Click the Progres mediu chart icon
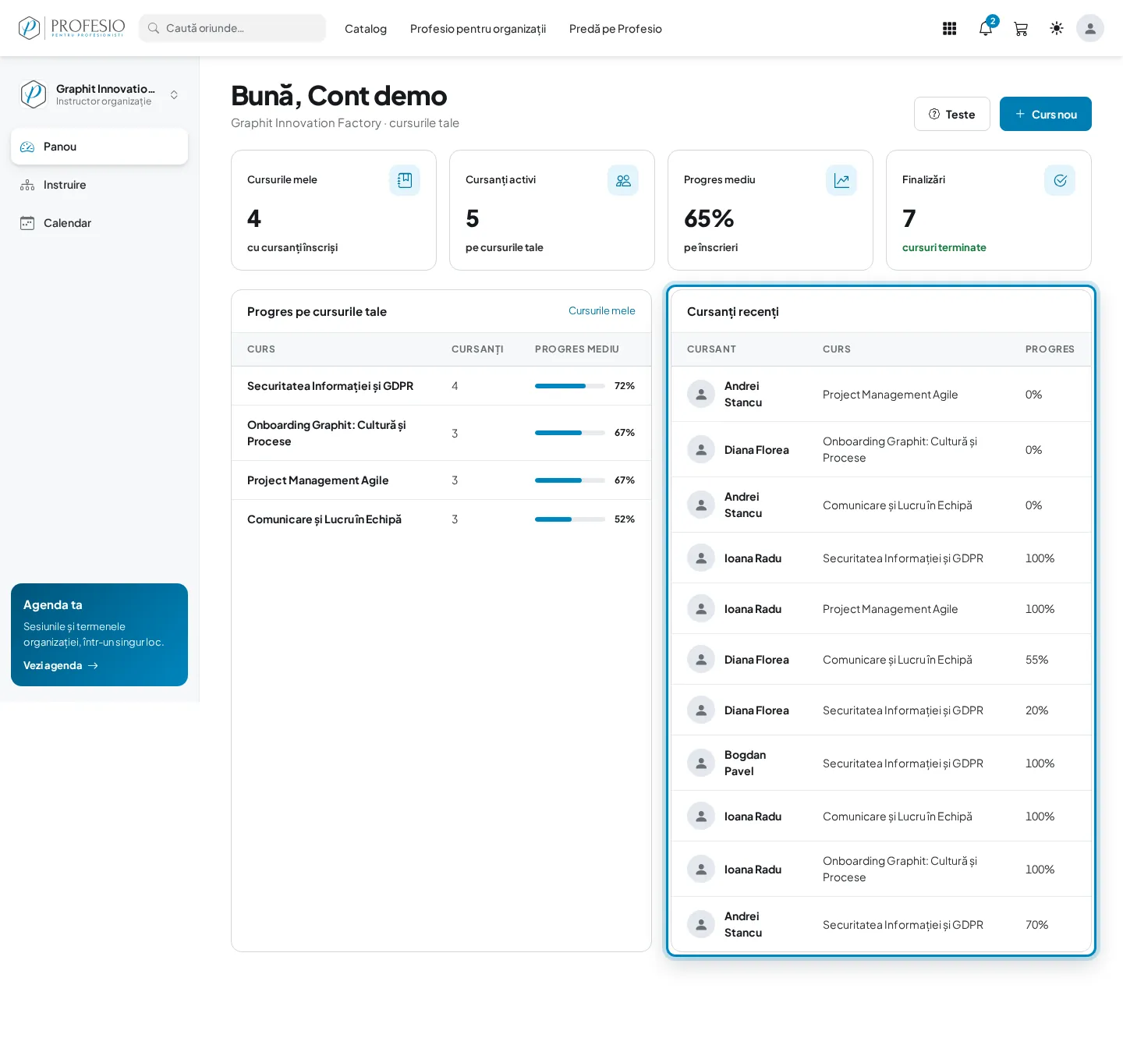Viewport: 1123px width, 1052px height. click(841, 180)
